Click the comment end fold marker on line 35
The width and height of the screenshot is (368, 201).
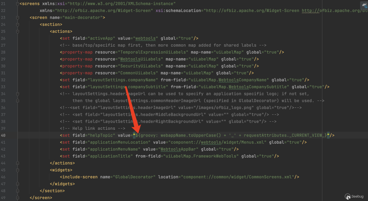point(18,100)
